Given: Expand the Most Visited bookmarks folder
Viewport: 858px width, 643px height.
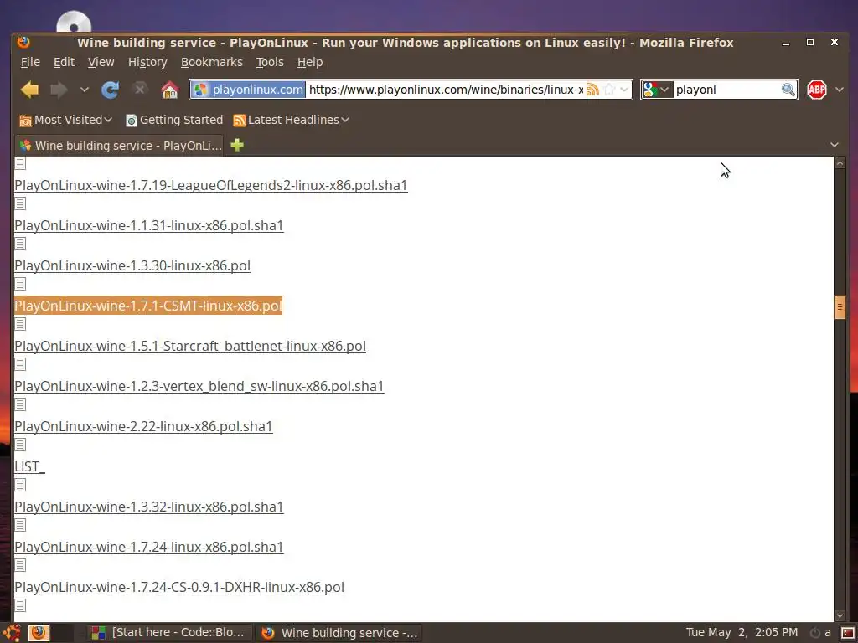Looking at the screenshot, I should pos(65,120).
